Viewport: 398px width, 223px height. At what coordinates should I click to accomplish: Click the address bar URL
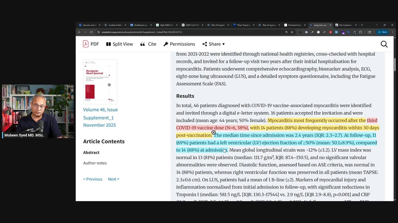[x=142, y=32]
